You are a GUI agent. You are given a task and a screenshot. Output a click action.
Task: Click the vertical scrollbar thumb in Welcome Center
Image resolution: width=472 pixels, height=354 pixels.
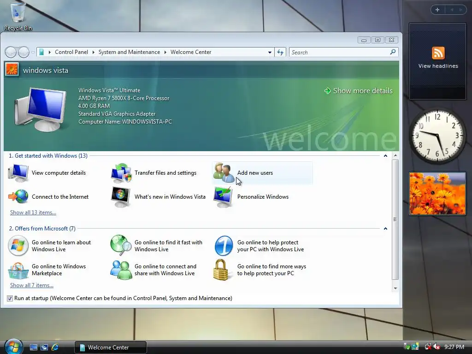395,219
